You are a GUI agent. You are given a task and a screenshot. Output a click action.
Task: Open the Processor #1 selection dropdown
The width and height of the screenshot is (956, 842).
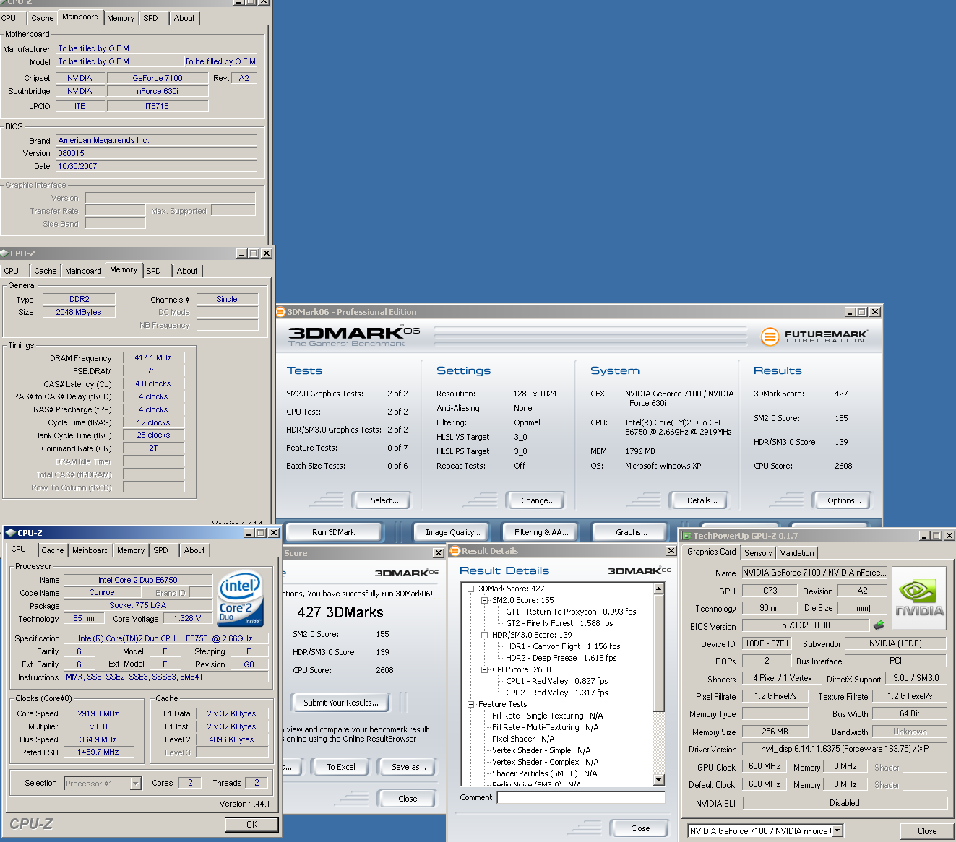pyautogui.click(x=135, y=784)
